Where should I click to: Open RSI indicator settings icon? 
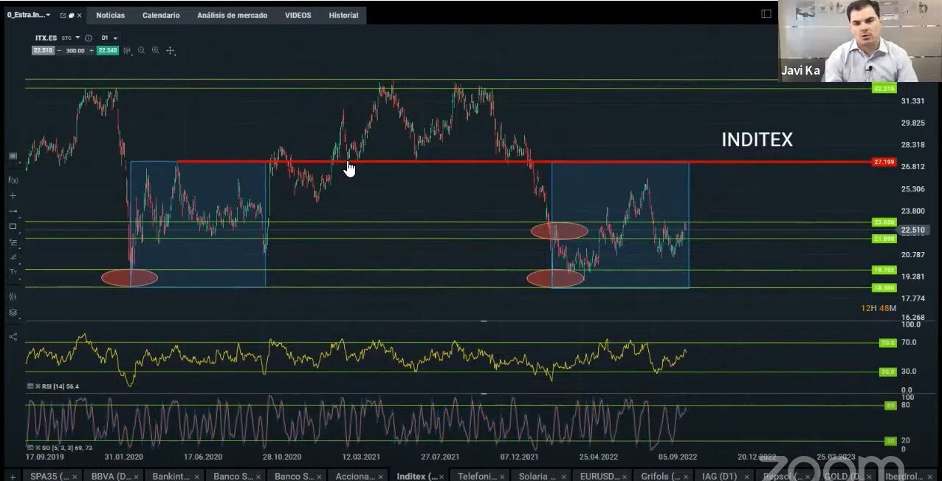click(x=30, y=386)
